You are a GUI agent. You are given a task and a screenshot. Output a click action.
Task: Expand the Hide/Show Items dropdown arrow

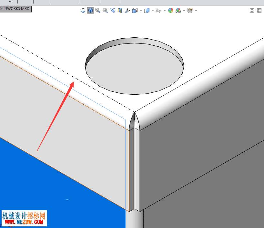(x=165, y=11)
